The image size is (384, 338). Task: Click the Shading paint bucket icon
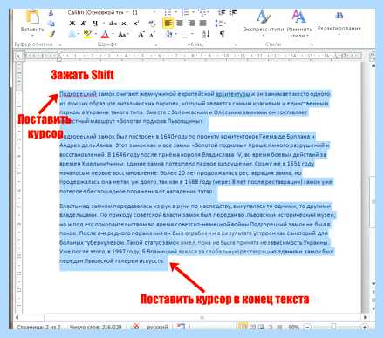coord(168,35)
